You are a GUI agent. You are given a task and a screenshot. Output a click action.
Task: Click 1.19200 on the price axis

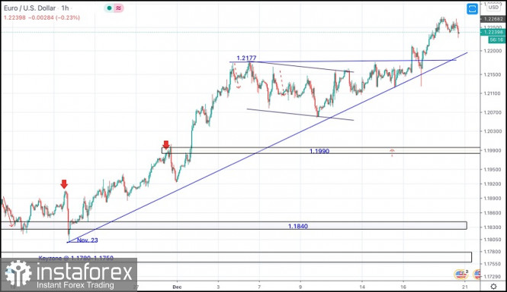point(493,184)
